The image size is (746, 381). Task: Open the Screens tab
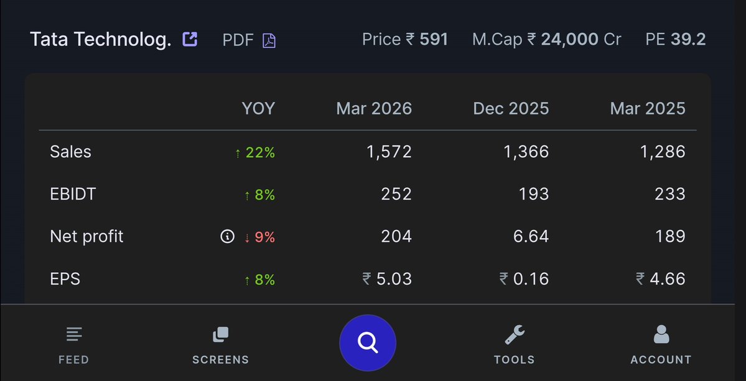[220, 346]
